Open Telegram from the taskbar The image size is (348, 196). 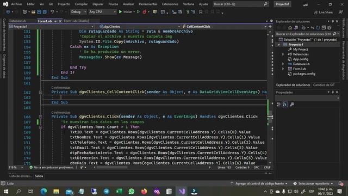pyautogui.click(x=107, y=191)
